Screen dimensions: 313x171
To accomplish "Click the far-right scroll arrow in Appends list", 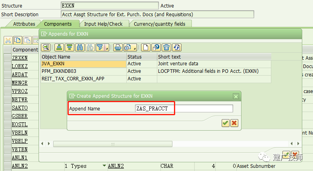I will coord(298,144).
